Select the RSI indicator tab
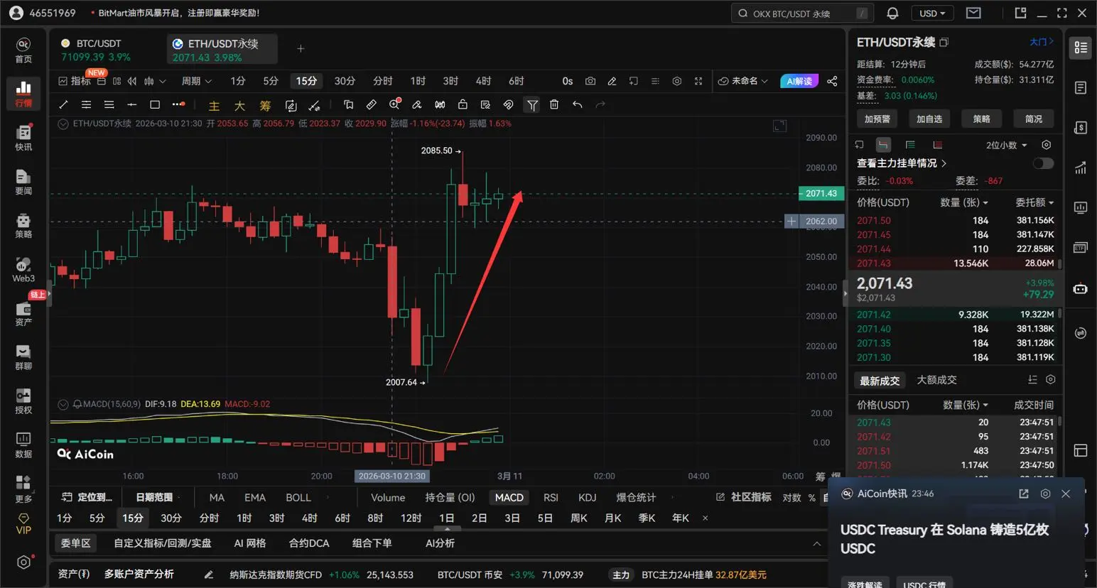The height and width of the screenshot is (588, 1097). click(x=551, y=498)
